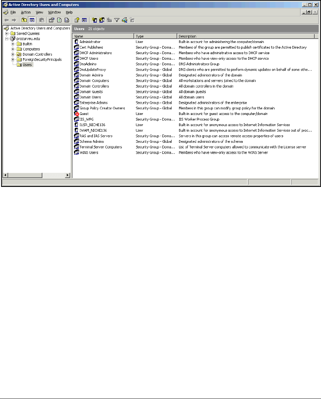Select the procurveu.edu domain tree item
The width and height of the screenshot is (321, 399).
point(28,39)
